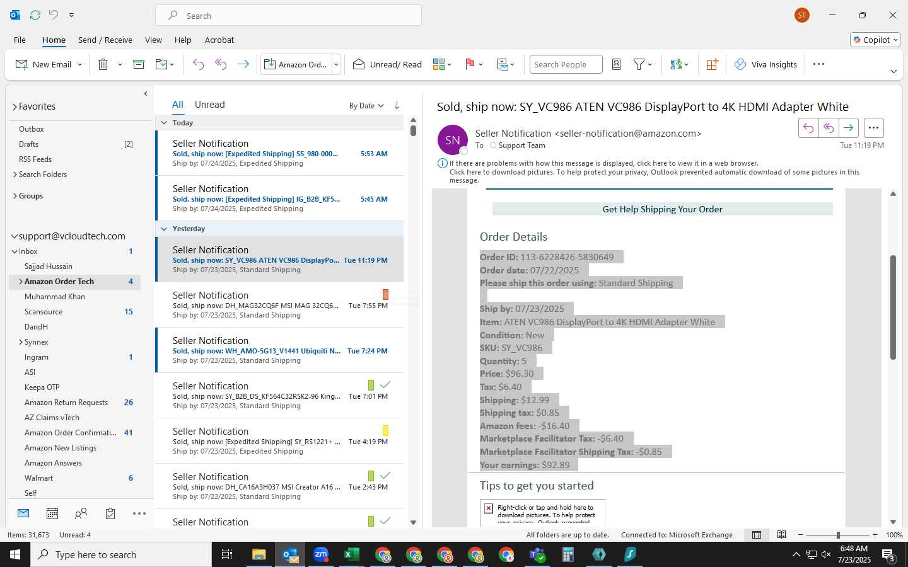
Task: Toggle the sort order arrow
Action: coord(397,105)
